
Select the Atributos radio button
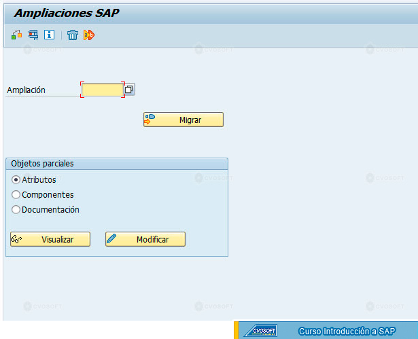16,180
